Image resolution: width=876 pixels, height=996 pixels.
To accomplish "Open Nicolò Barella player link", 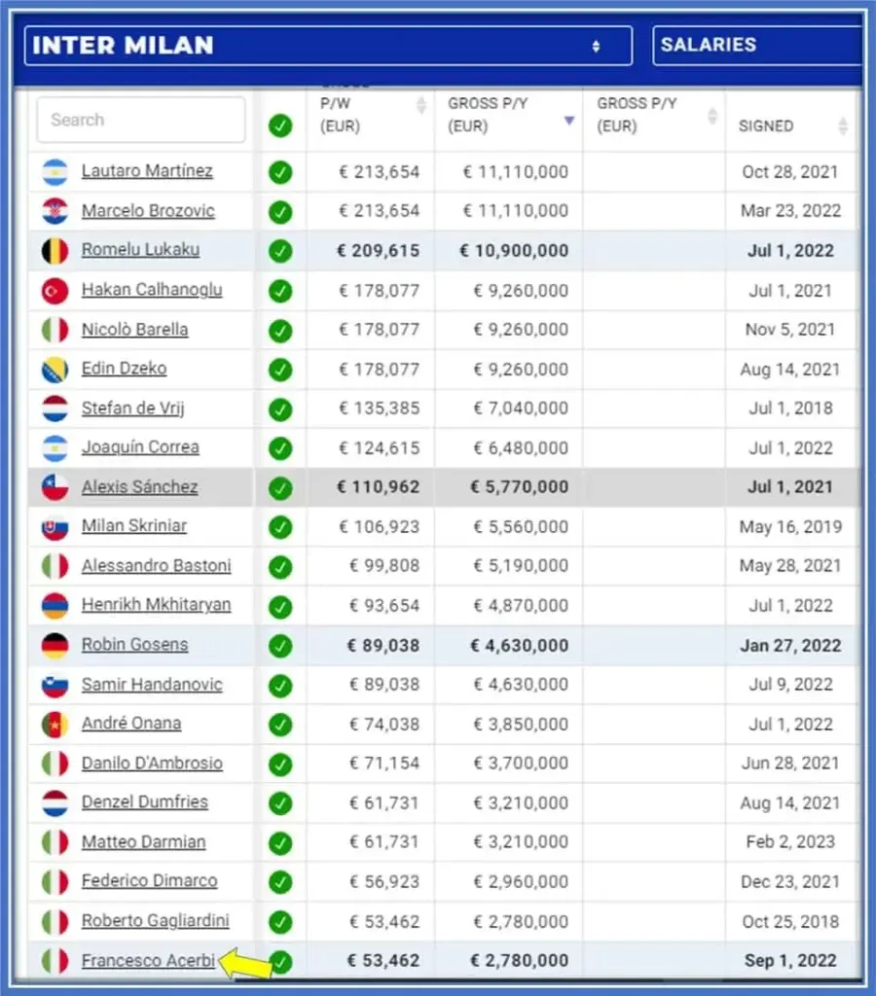I will [x=134, y=329].
